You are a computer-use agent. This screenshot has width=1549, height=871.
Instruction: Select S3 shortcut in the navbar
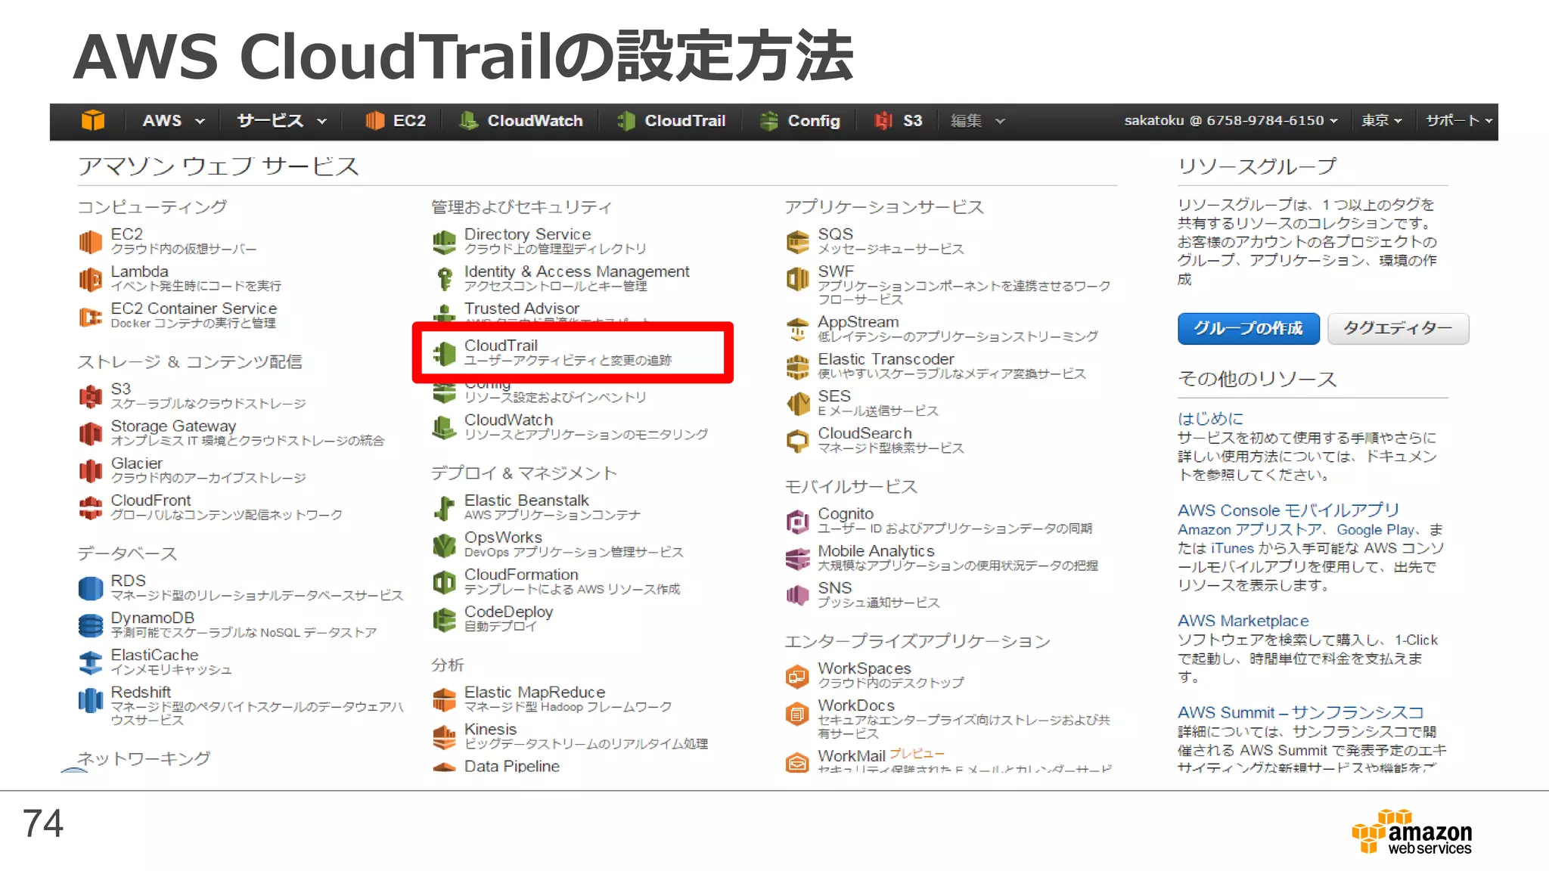(899, 121)
